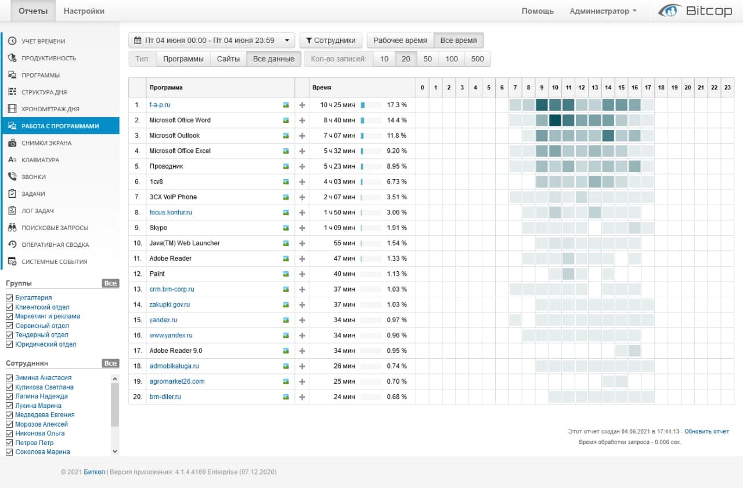Expand zakupki.gov.ru row plus icon
This screenshot has width=743, height=488.
[302, 304]
